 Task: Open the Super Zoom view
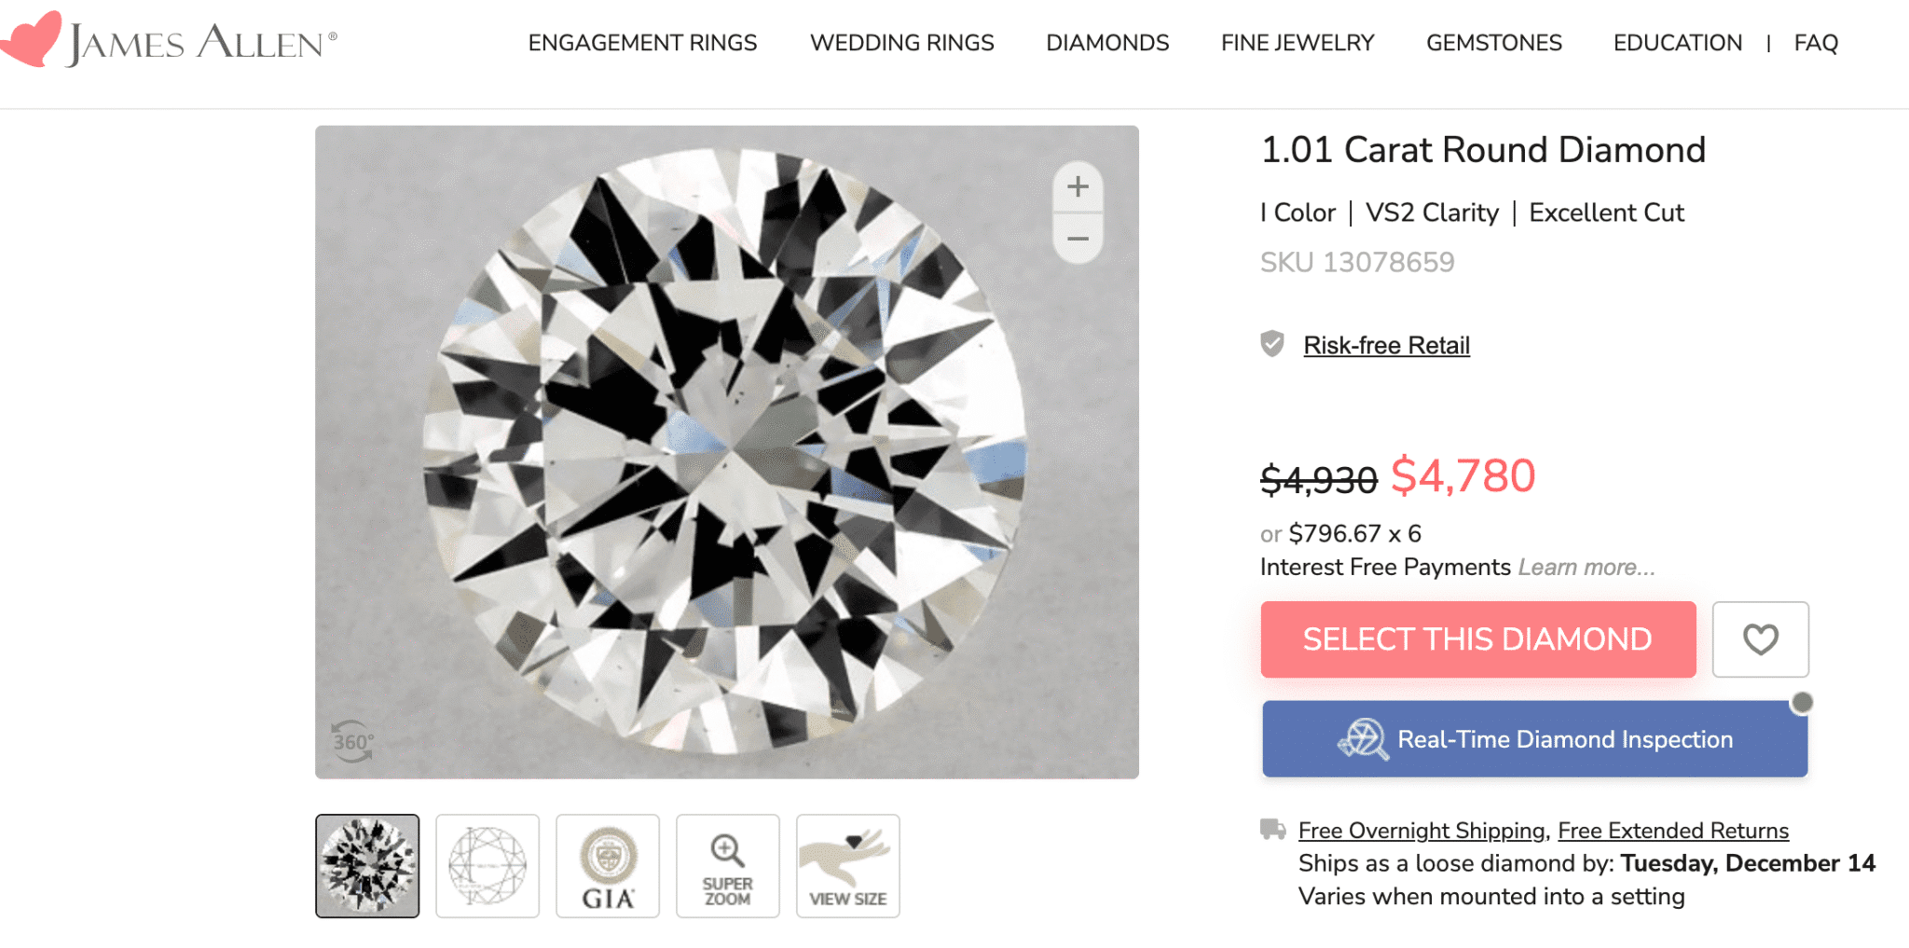[727, 866]
